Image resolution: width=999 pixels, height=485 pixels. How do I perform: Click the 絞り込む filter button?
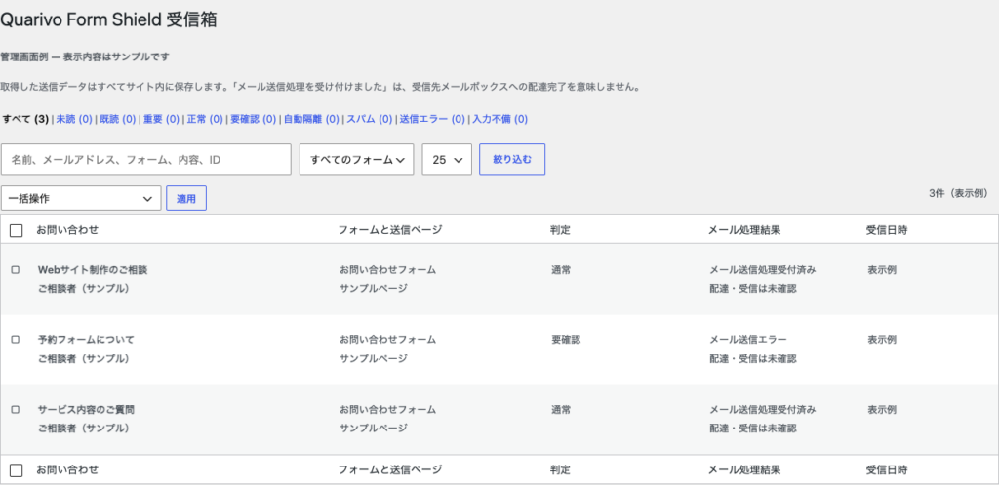pos(512,160)
